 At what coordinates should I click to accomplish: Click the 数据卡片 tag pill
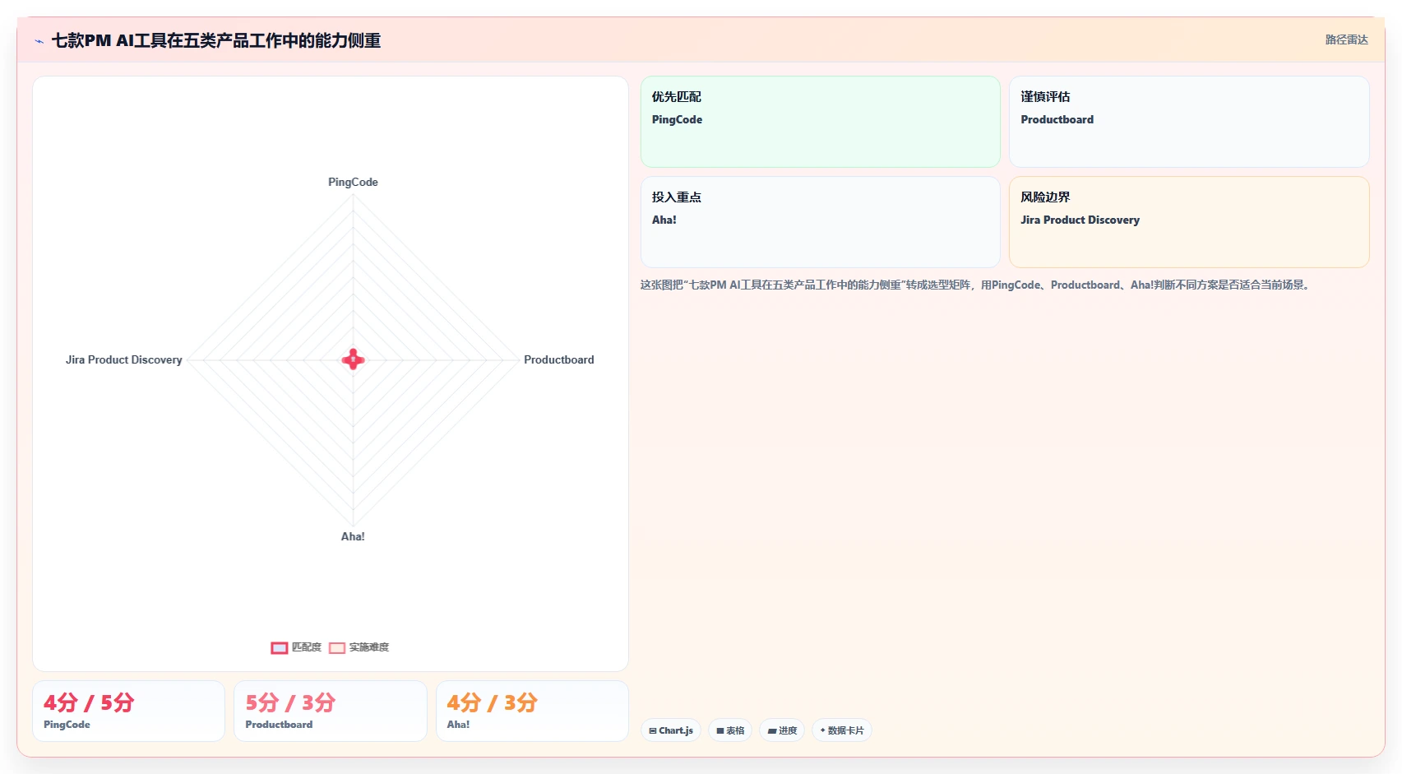tap(842, 730)
